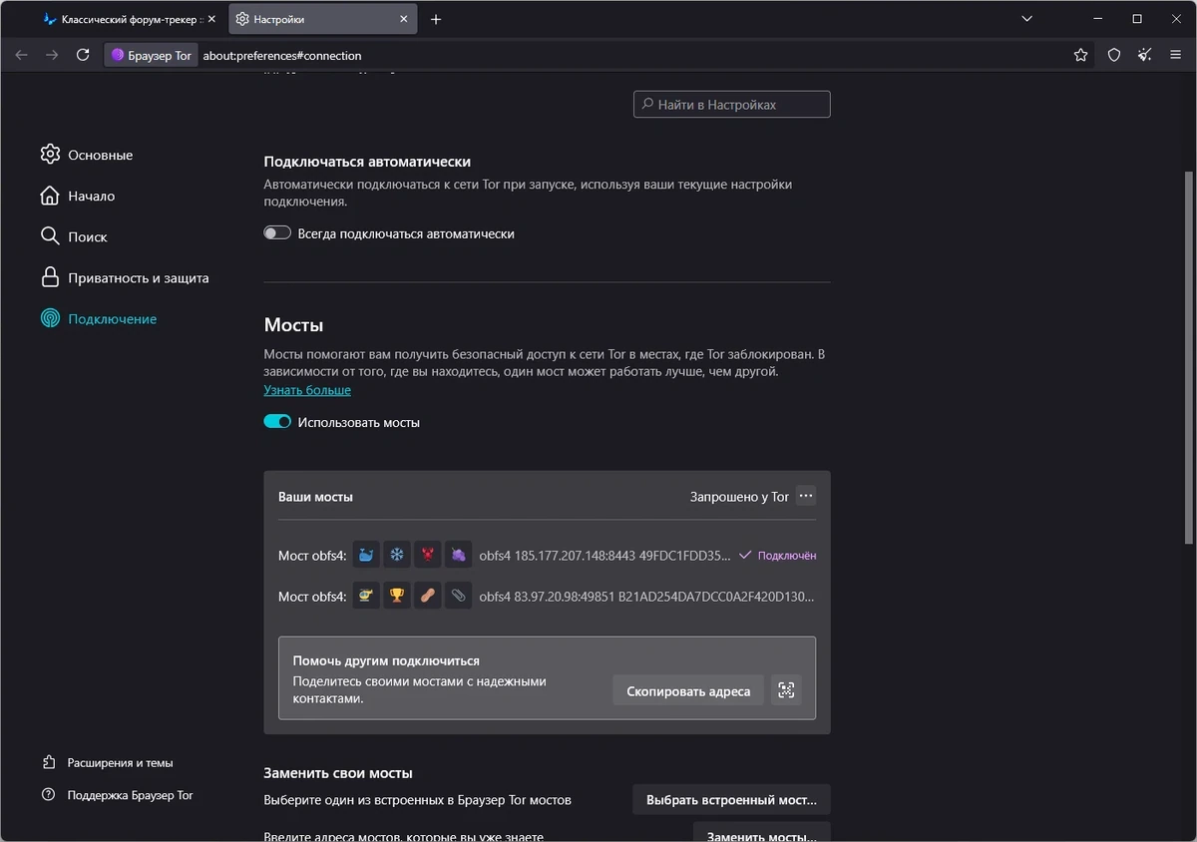Screen dimensions: 1197x842
Task: Open the Поиск settings category
Action: [x=74, y=236]
